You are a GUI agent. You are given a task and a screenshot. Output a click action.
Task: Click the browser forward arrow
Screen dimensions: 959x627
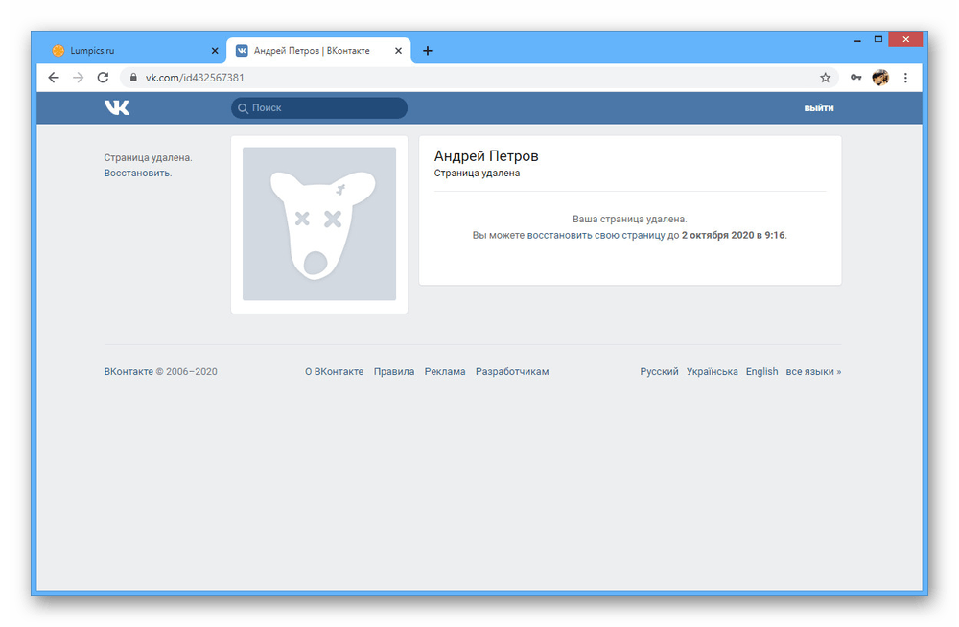point(79,78)
